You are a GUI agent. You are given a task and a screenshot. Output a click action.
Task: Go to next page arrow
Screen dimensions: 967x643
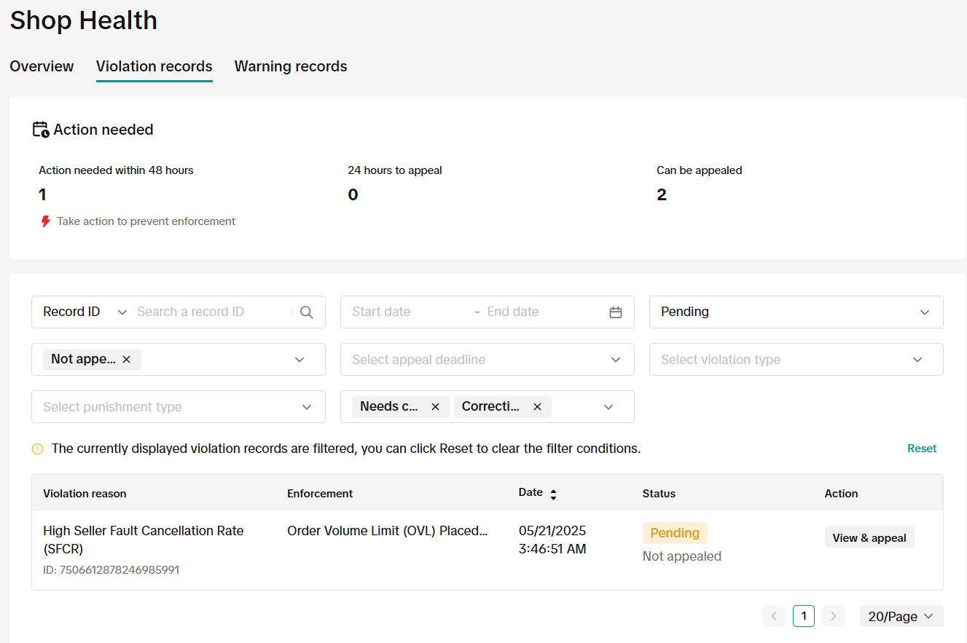[833, 616]
